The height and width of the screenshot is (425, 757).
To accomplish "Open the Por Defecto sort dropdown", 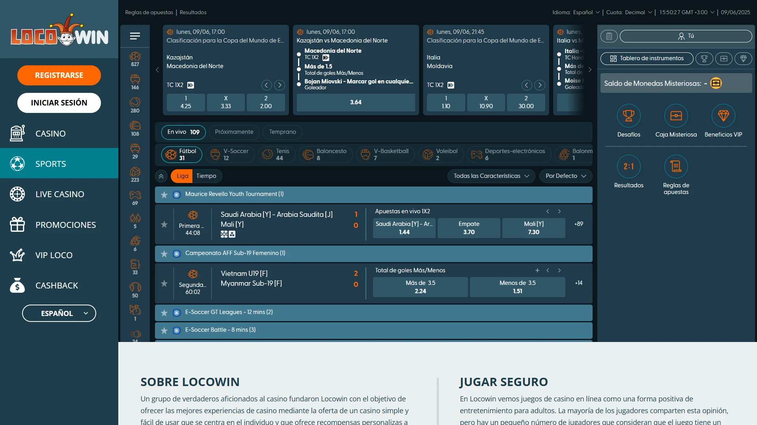I will 566,176.
